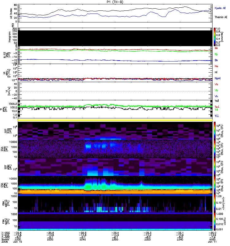This screenshot has width=230, height=246.
Task: Click the Jan 11 date label
Action: pyautogui.click(x=212, y=242)
